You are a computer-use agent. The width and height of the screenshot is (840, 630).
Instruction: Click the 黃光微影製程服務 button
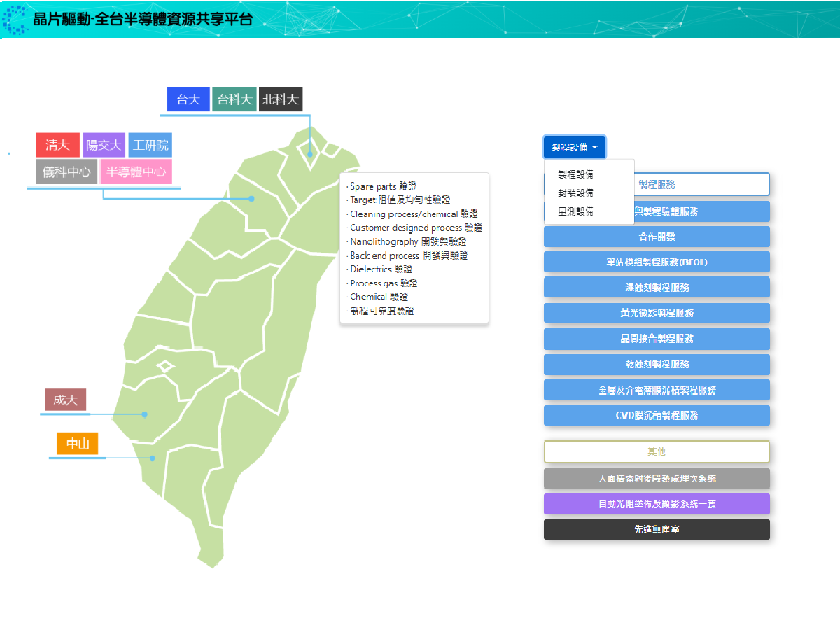[x=657, y=313]
